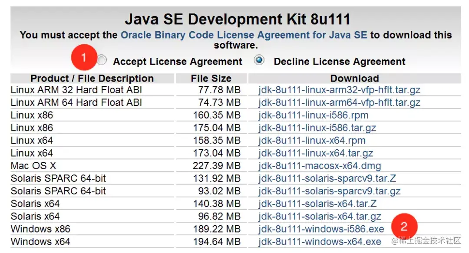
Task: Open Oracle Binary Code License Agreement link
Action: click(244, 35)
